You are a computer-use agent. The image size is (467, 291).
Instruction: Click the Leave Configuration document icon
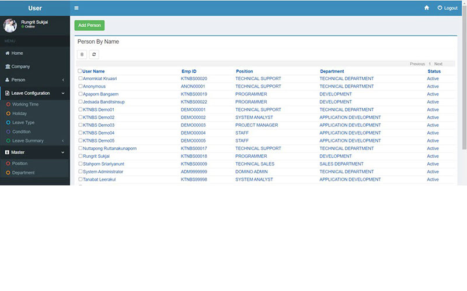[x=8, y=93]
